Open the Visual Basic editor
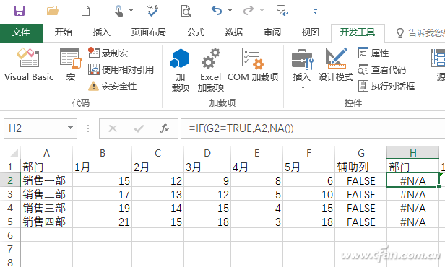445x267 pixels. pyautogui.click(x=29, y=65)
